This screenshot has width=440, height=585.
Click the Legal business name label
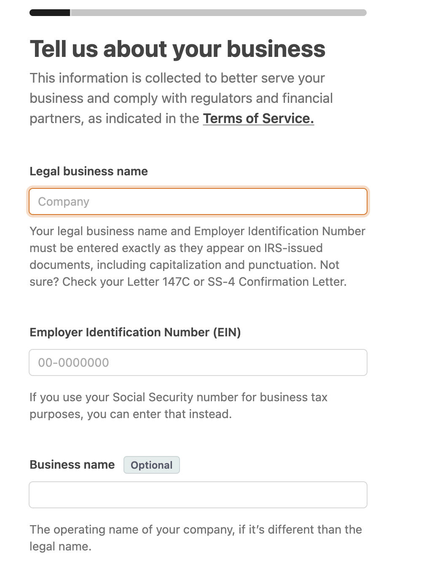coord(89,171)
